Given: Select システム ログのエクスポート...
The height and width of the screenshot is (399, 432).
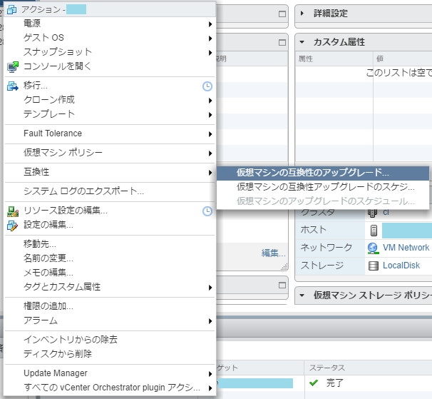Looking at the screenshot, I should 110,191.
